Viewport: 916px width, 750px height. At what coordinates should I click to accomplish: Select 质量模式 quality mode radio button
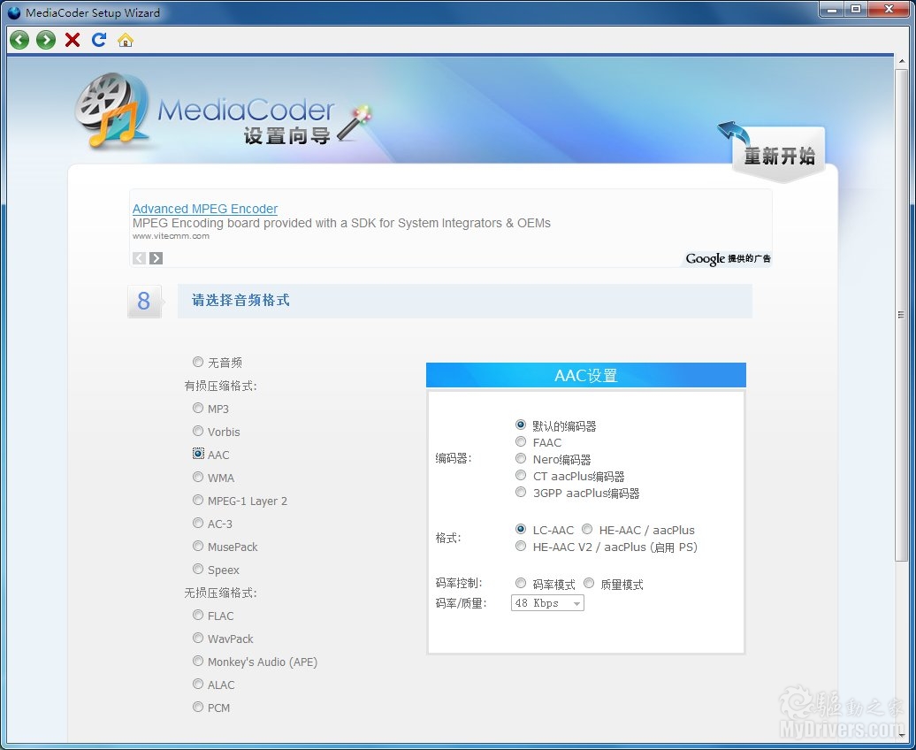[589, 585]
